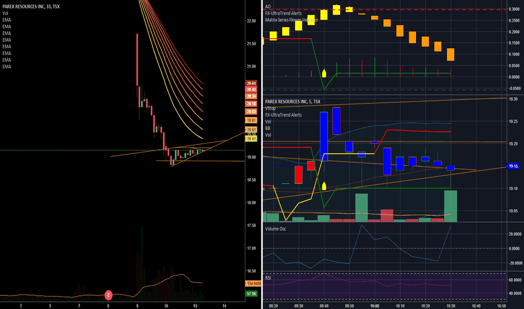The height and width of the screenshot is (309, 524).
Task: Click the 10:30 time axis label
Action: (451, 306)
